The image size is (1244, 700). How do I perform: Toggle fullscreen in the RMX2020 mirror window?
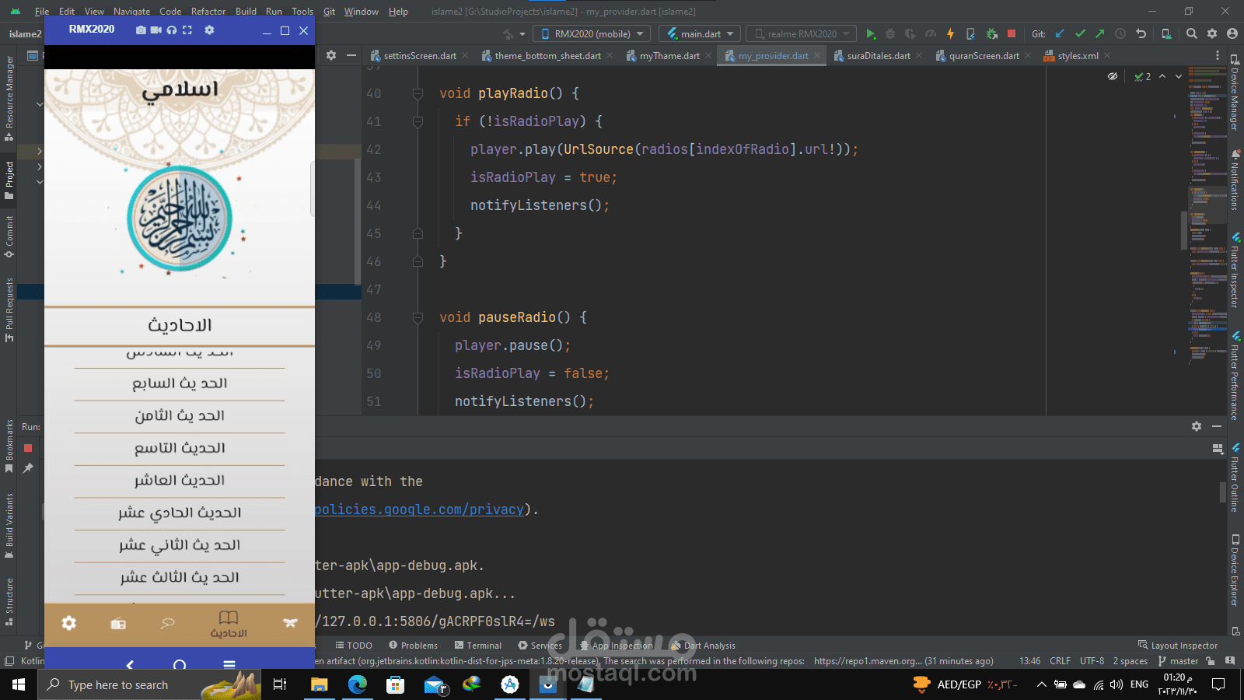click(x=187, y=30)
